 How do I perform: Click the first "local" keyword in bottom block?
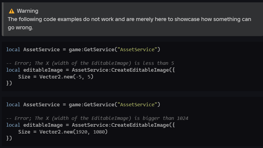click(x=13, y=104)
